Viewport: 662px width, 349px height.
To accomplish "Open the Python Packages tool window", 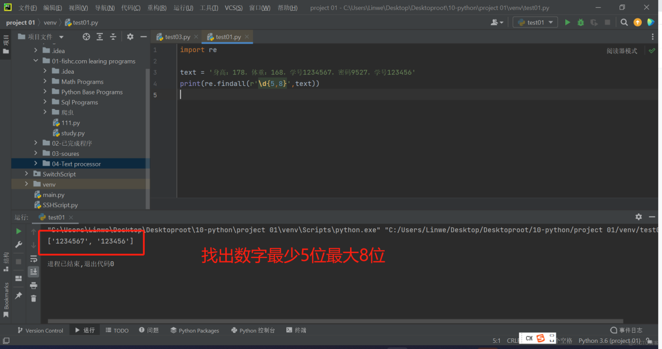I will coord(195,331).
